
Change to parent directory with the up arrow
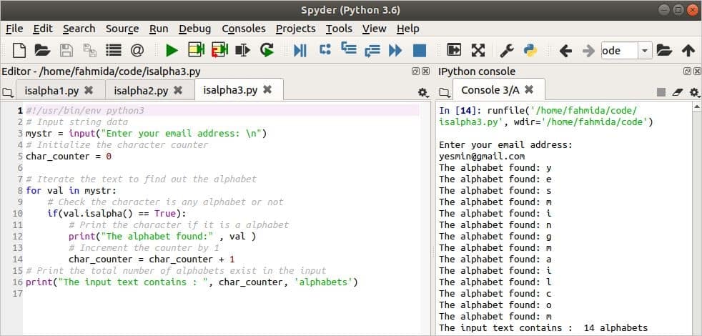click(x=688, y=51)
